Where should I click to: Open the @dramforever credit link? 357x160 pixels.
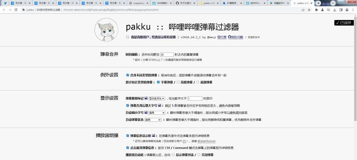(x=206, y=141)
